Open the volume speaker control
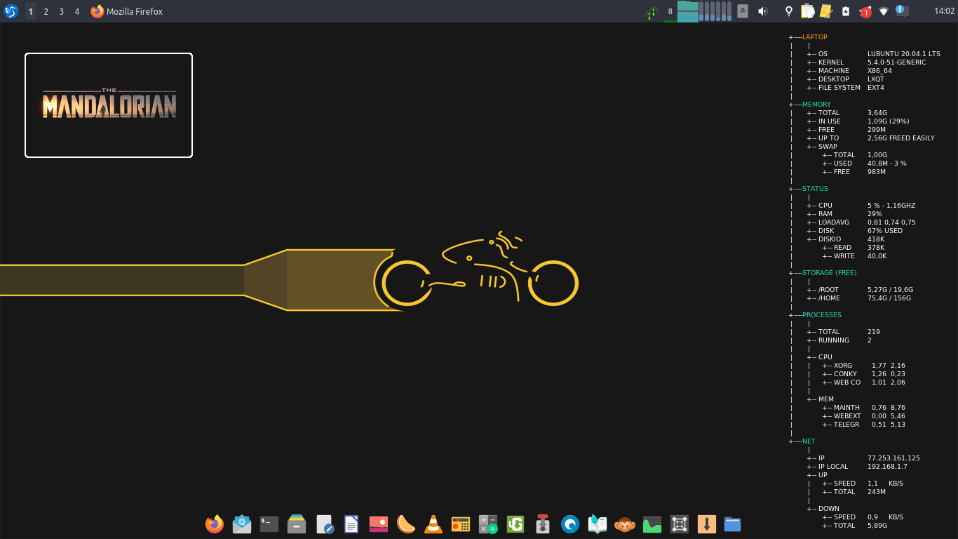The width and height of the screenshot is (958, 539). [x=763, y=11]
